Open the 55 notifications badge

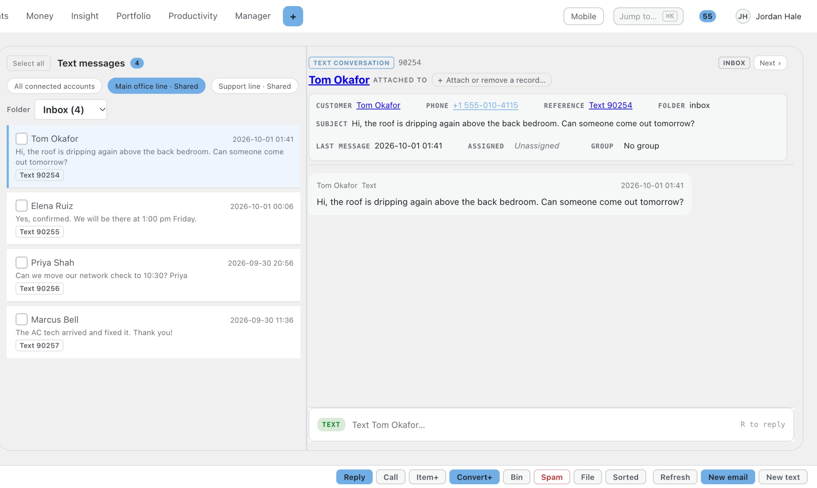pos(707,16)
